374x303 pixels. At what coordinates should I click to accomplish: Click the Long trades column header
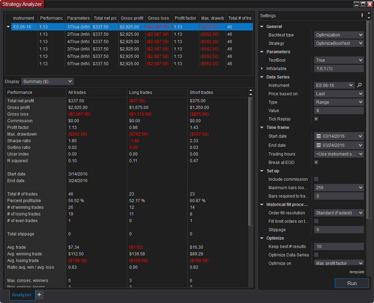pos(157,92)
